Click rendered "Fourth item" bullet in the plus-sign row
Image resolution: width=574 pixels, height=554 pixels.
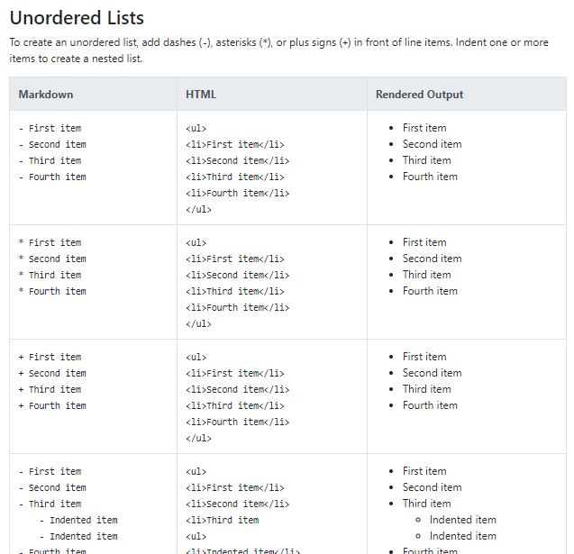pos(430,405)
